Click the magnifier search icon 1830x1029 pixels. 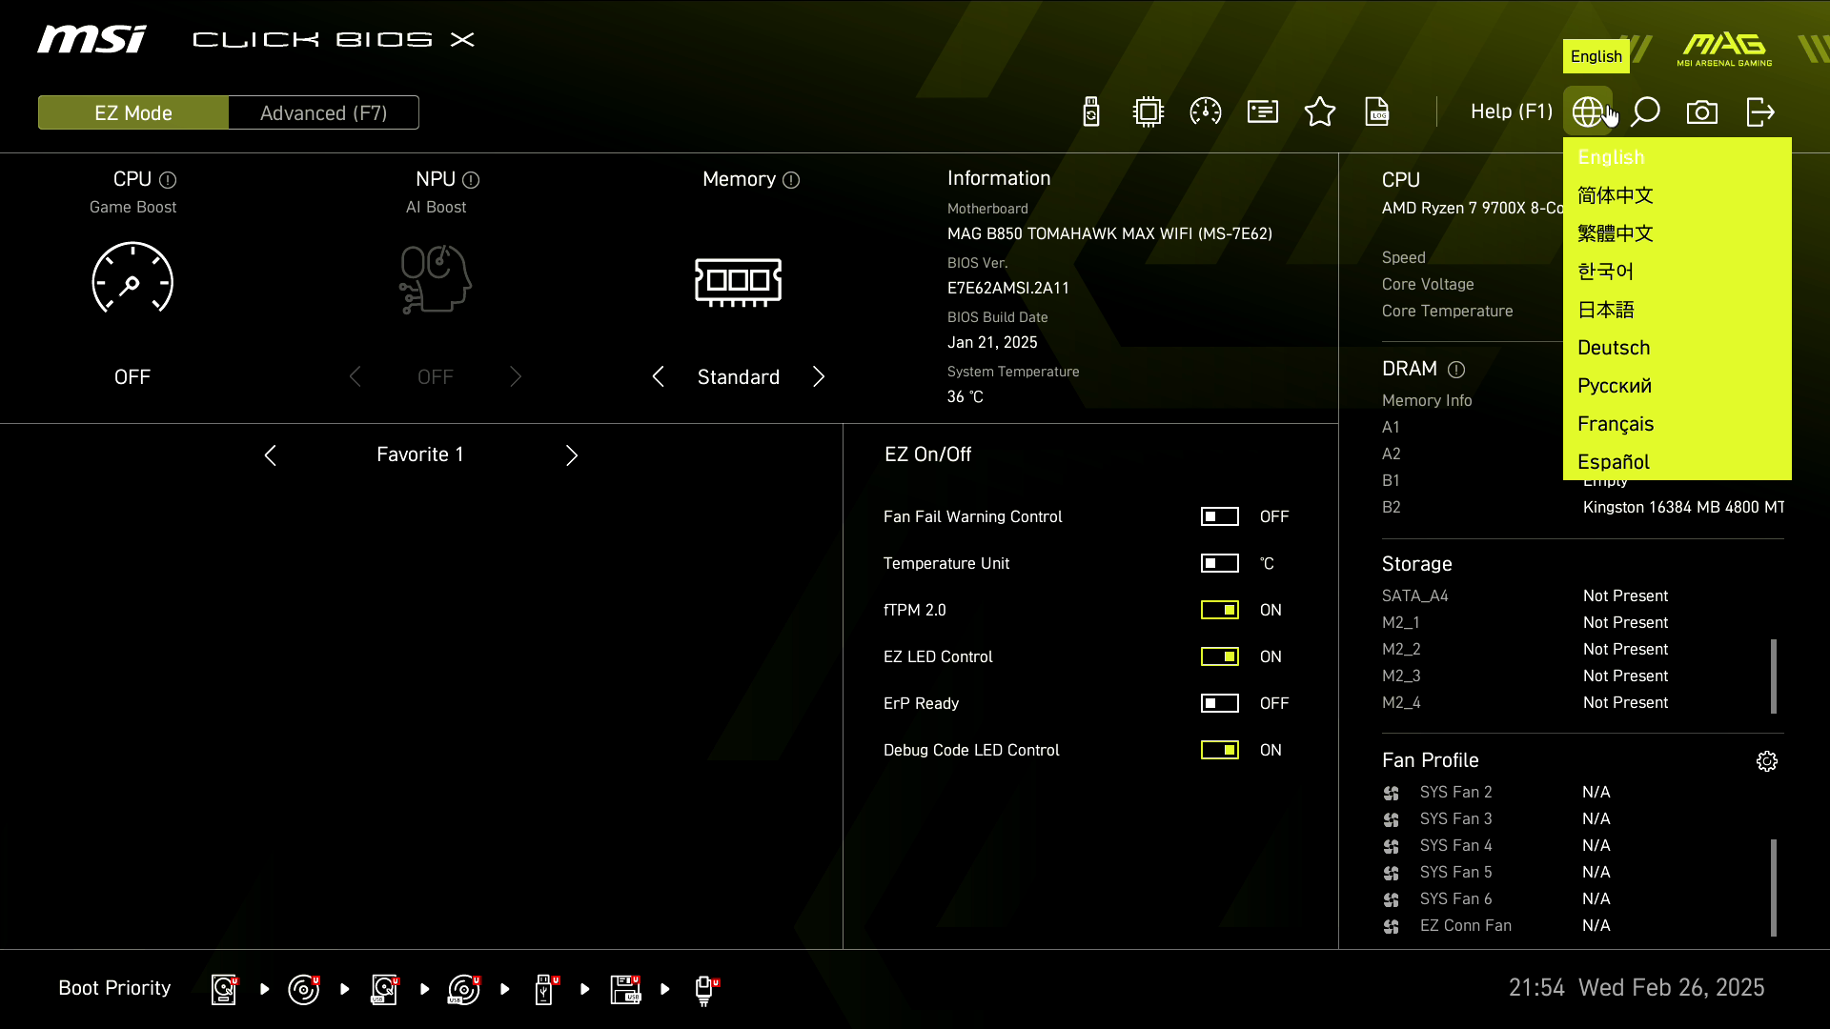1645,112
